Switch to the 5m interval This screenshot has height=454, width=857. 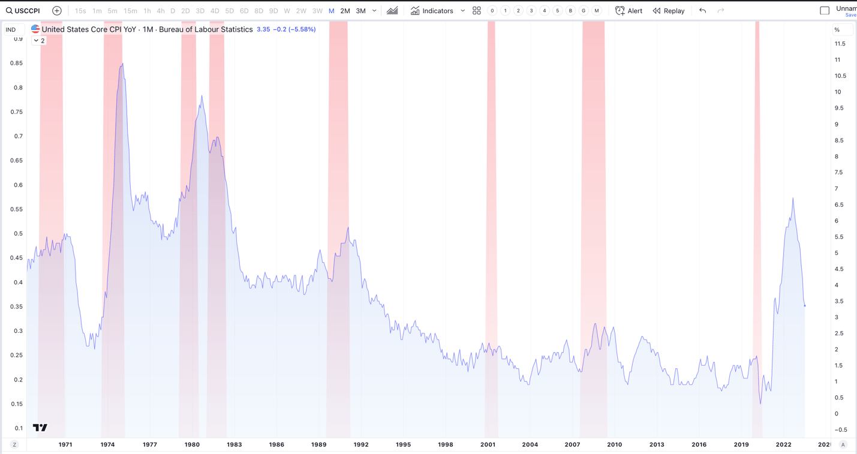point(113,11)
